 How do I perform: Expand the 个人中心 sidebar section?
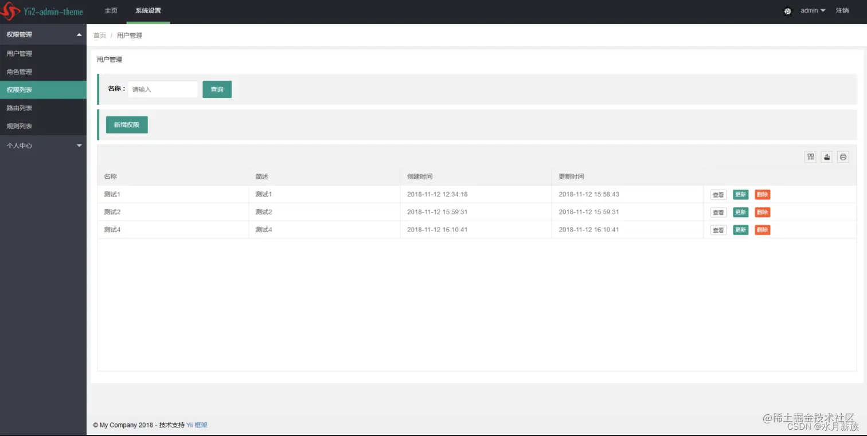[x=43, y=146]
